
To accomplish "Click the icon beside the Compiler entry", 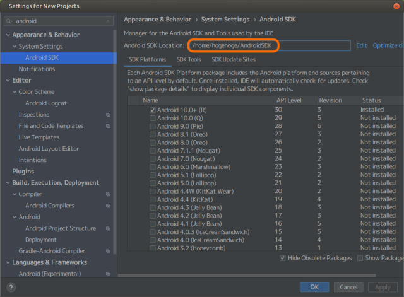I will tap(108, 194).
